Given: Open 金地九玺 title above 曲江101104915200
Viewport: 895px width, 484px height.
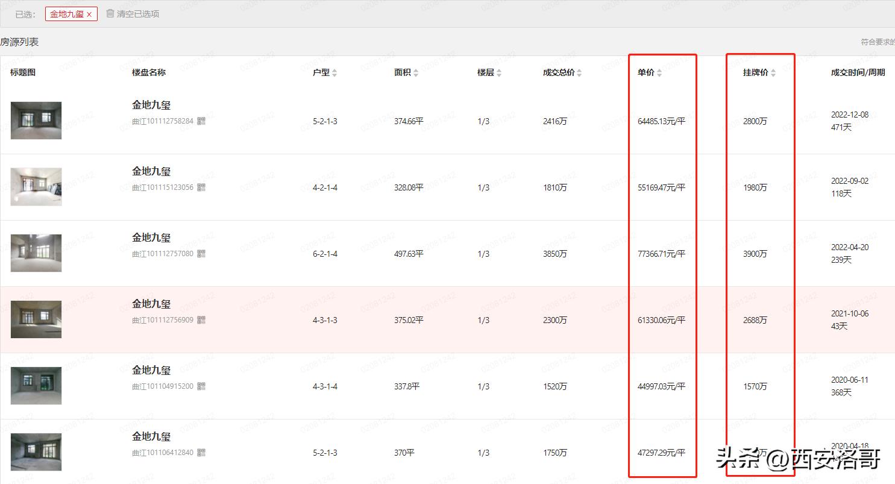Looking at the screenshot, I should coord(151,370).
